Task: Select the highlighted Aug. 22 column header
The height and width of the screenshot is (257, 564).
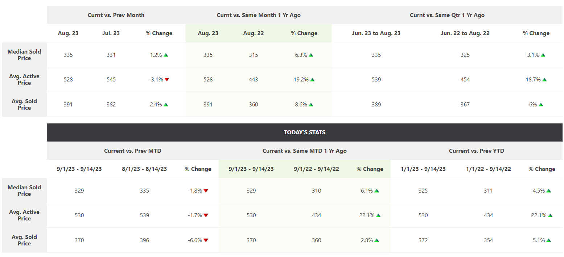Action: pyautogui.click(x=254, y=33)
